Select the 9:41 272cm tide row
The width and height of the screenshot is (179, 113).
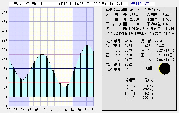point(140,90)
